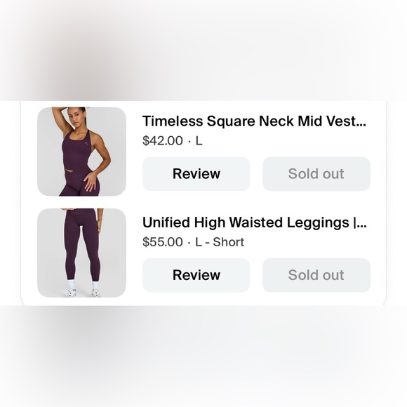Open the purple leggings product thumbnail
Screen dimensions: 407x407
pos(82,253)
